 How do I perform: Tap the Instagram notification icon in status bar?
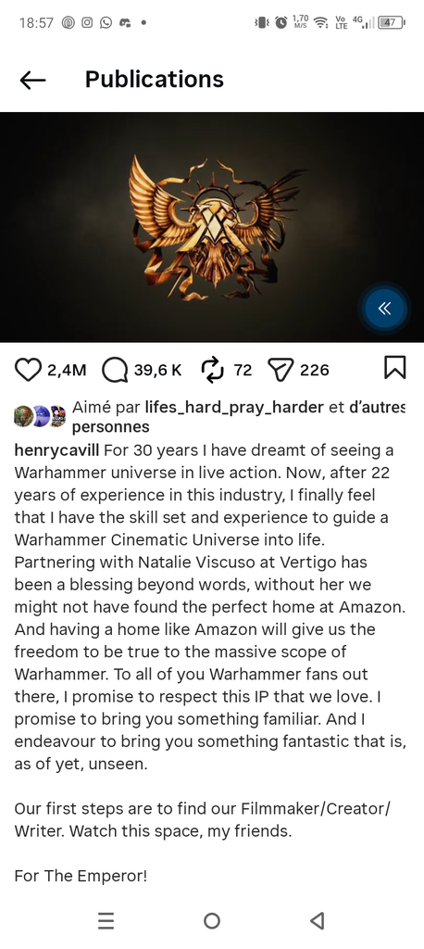tap(87, 22)
